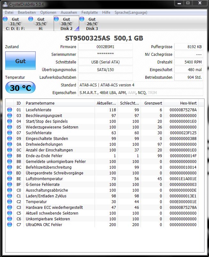Click status orb for Gemeldete unkorrigierbare Fehler
Image resolution: width=209 pixels, height=257 pixels.
[10, 161]
